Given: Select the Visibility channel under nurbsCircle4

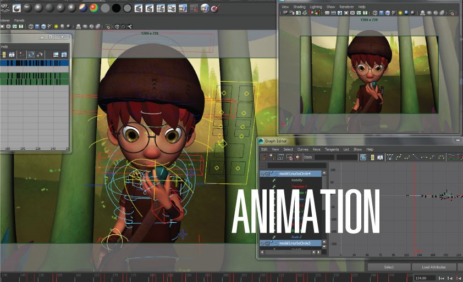Looking at the screenshot, I should [x=296, y=180].
